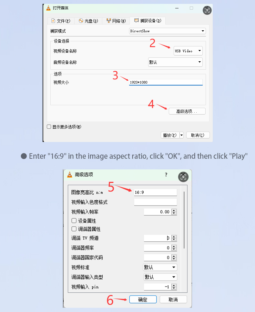Expand the USB Video device dropdown
Screen dimensions: 255x312
[x=188, y=51]
